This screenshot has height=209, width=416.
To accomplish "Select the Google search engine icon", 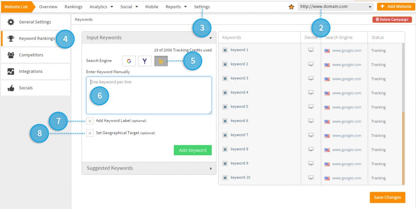I will [x=129, y=61].
